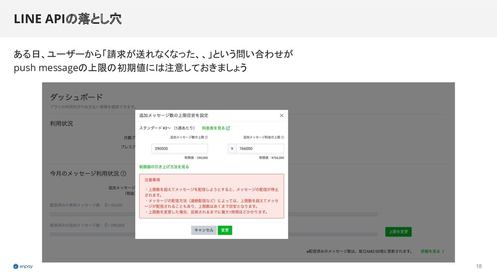Focus the fee limit field showing 766000
Viewport: 497px width, 279px height.
(x=260, y=149)
